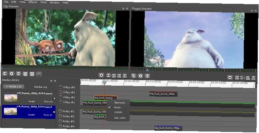The width and height of the screenshot is (259, 133).
Task: Step backward in Project Preview
Action: click(x=133, y=76)
